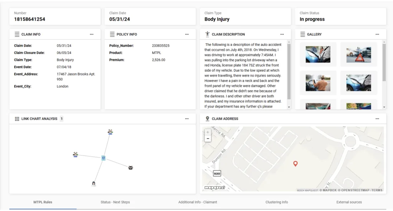Click the Mapbox attribution link
Image resolution: width=393 pixels, height=211 pixels.
328,190
